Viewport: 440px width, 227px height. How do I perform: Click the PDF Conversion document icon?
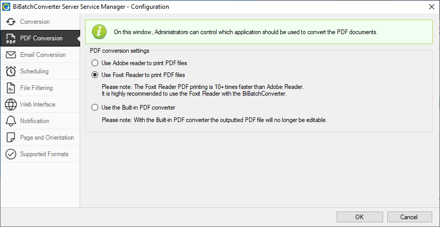click(11, 38)
